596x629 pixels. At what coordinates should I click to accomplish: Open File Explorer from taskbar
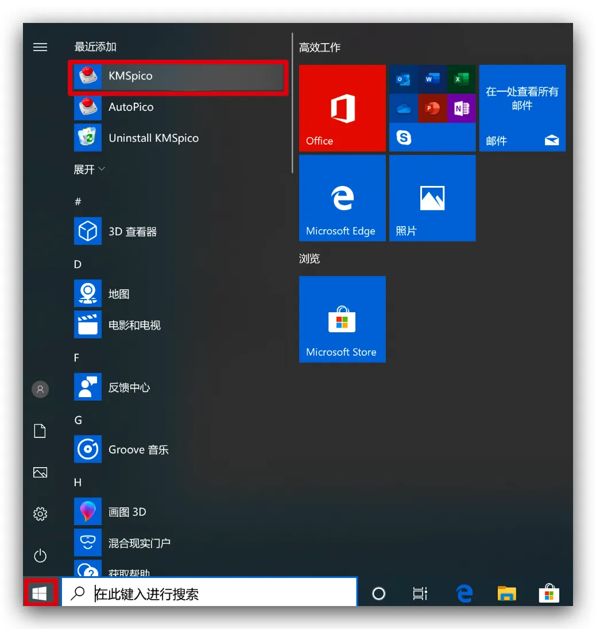point(506,593)
